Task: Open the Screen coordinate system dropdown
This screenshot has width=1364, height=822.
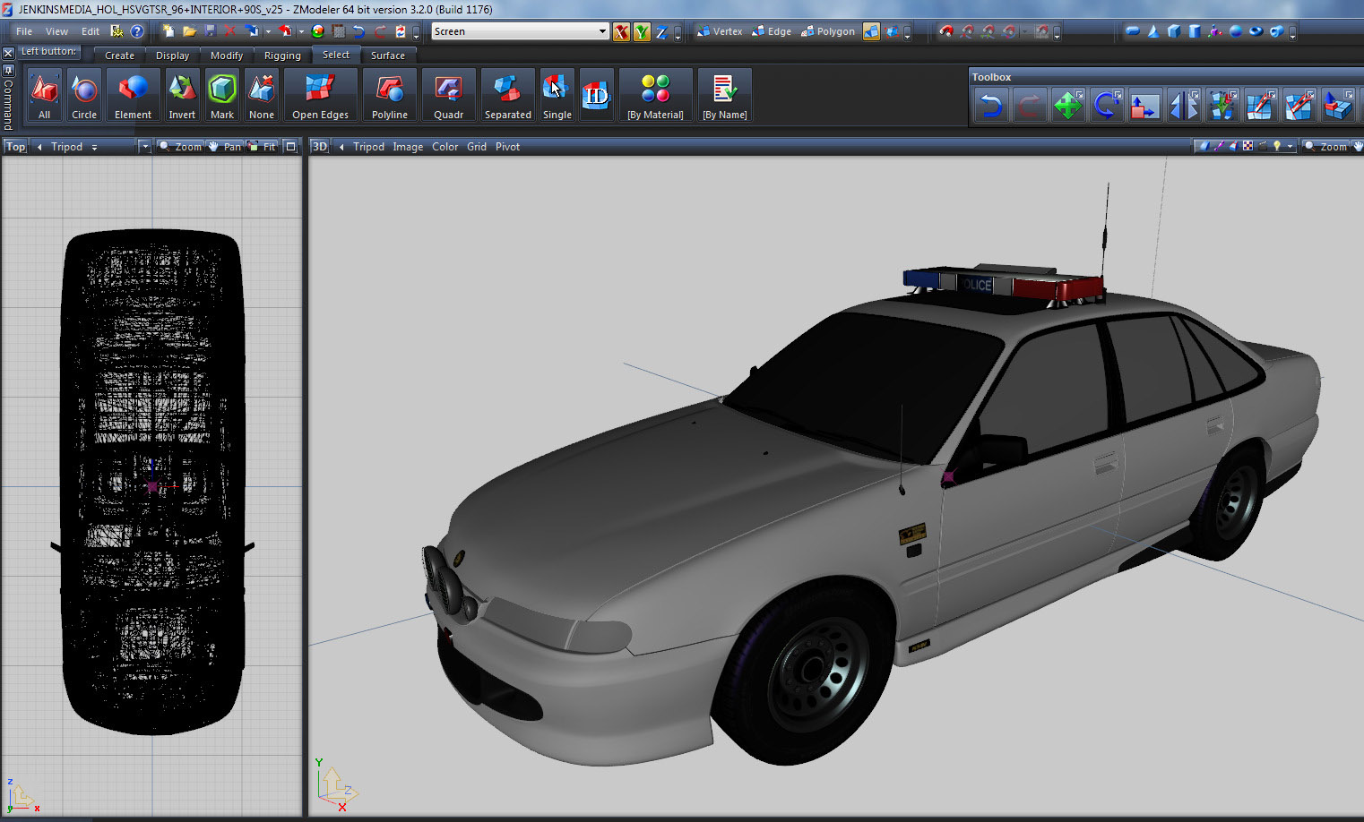Action: click(602, 31)
